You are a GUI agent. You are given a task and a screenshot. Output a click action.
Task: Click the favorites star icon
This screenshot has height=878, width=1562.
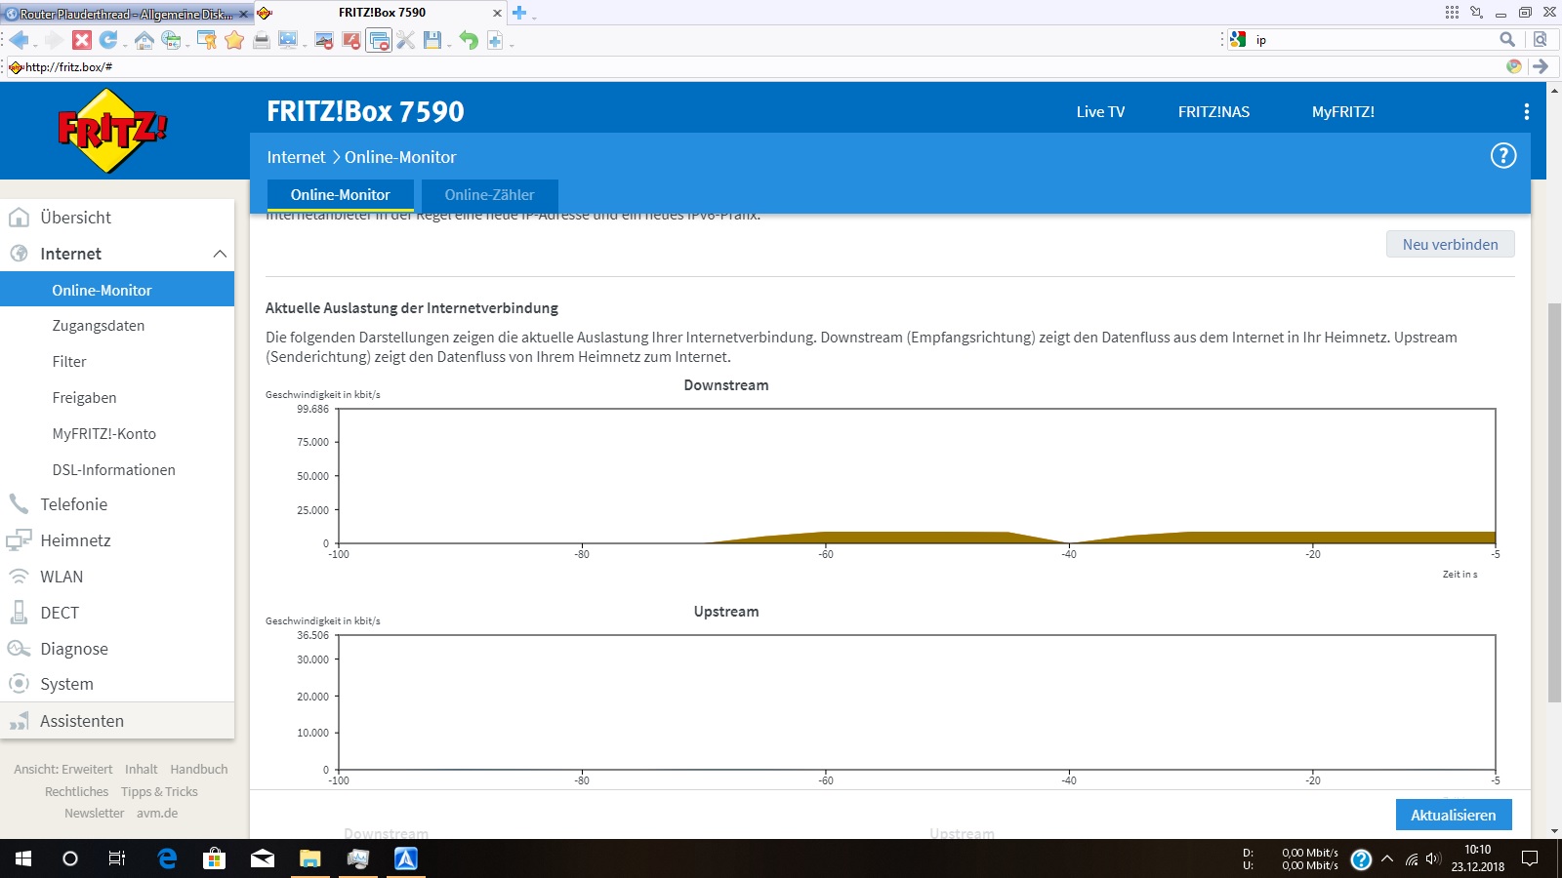pos(234,40)
